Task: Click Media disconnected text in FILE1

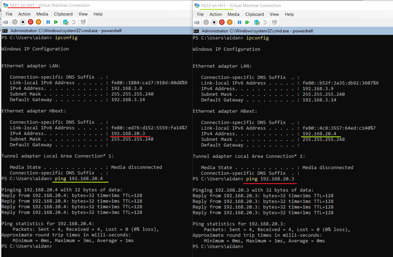Action: coord(136,167)
